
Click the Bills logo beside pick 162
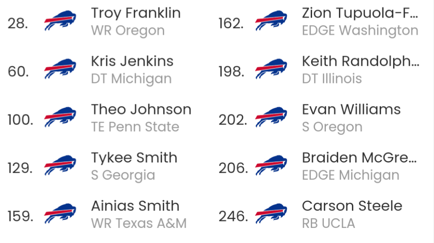pyautogui.click(x=271, y=20)
